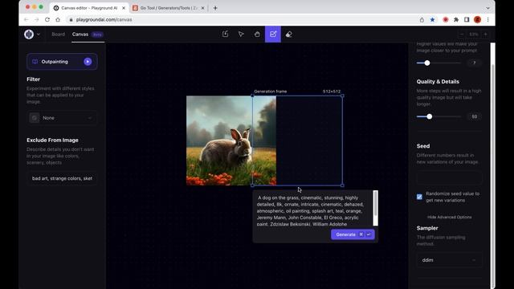Viewport: 514px width, 289px height.
Task: Open the Outpainting mode selector
Action: (x=62, y=62)
